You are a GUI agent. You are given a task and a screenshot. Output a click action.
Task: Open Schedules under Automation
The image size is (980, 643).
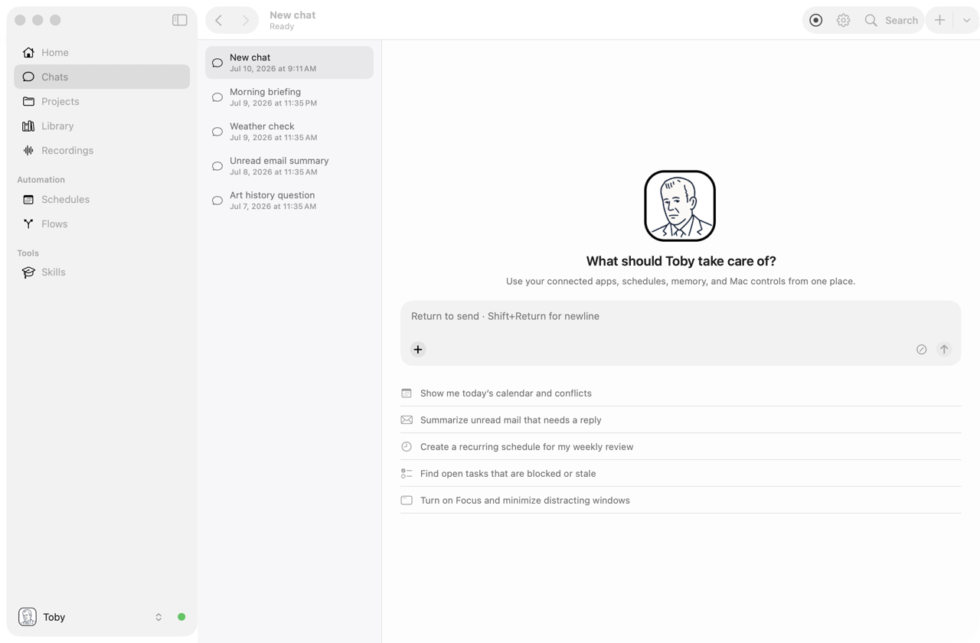coord(102,199)
